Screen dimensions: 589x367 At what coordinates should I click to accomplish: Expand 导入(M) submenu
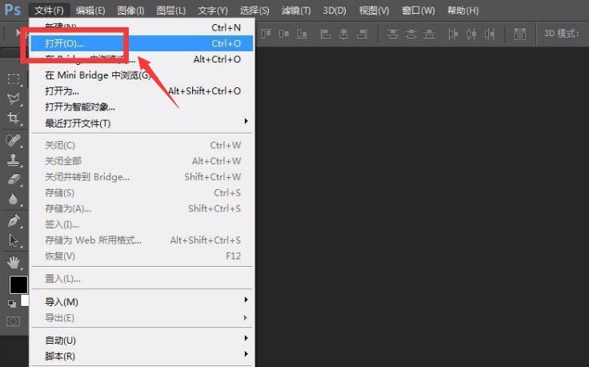pos(142,301)
